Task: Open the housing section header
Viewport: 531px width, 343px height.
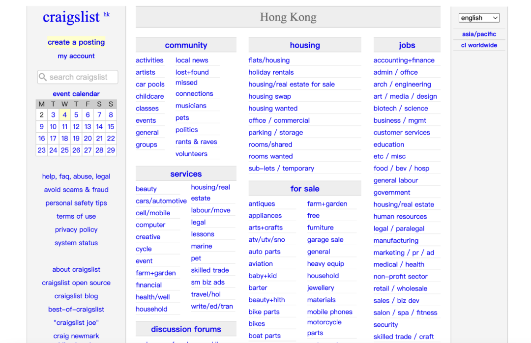Action: (x=305, y=45)
